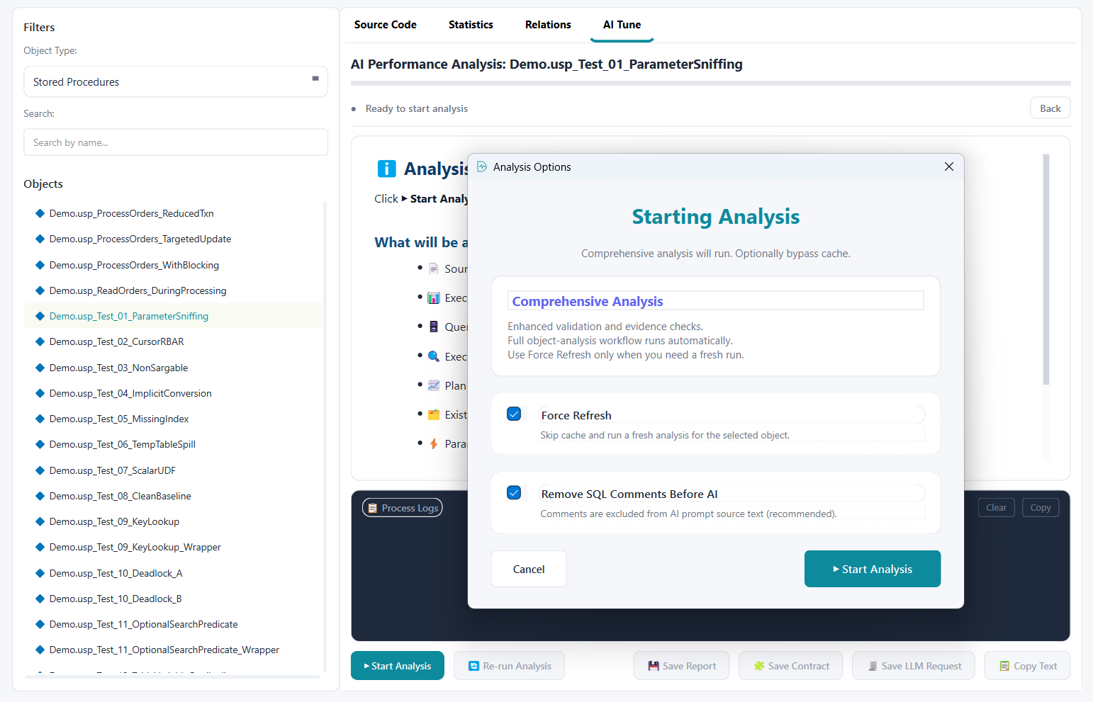1093x702 pixels.
Task: Click the Comprehensive Analysis heading
Action: (588, 301)
